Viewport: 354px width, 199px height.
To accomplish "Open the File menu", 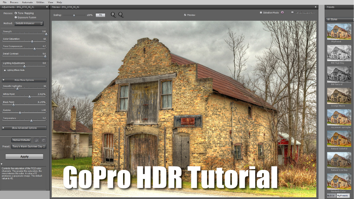I will pos(4,2).
